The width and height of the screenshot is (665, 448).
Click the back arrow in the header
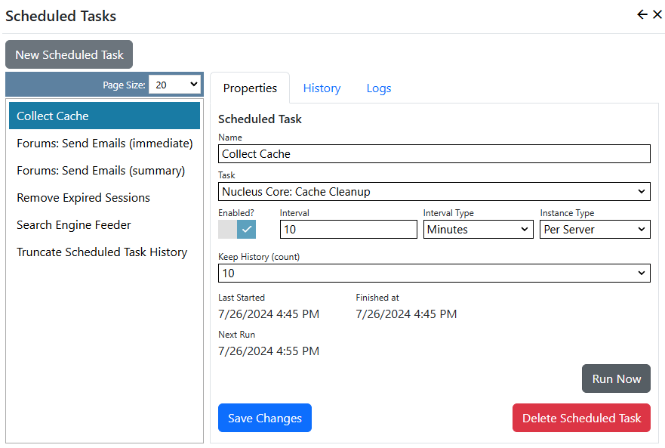642,14
